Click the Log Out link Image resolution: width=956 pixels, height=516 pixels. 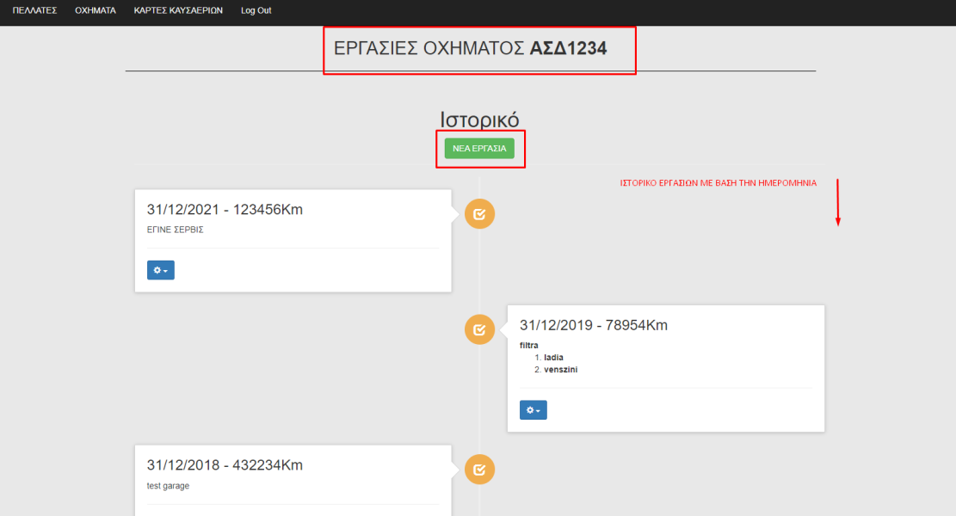coord(256,10)
